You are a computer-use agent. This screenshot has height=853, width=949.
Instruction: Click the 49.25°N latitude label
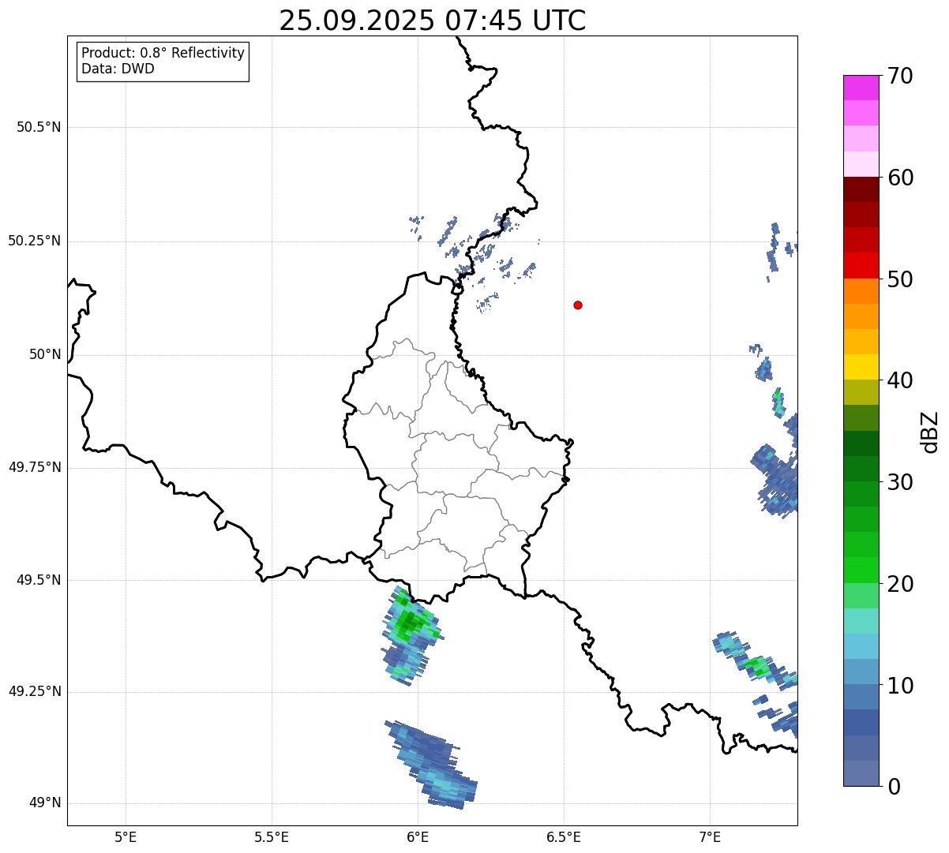coord(35,691)
